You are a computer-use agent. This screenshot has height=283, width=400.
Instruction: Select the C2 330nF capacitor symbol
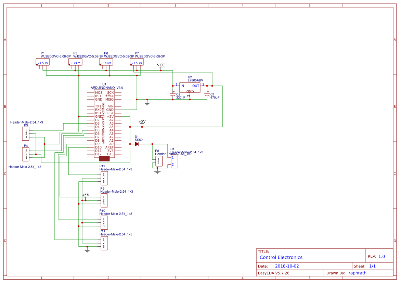coord(172,95)
